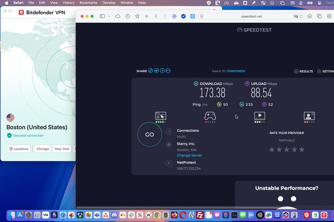The width and height of the screenshot is (334, 222).
Task: Click the light blue square extension icon
Action: pyautogui.click(x=193, y=16)
